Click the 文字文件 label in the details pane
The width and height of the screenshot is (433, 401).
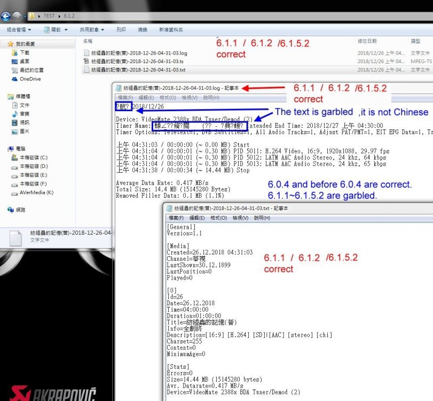(40, 240)
